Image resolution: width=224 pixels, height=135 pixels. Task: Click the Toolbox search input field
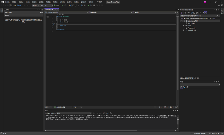pyautogui.click(x=22, y=12)
